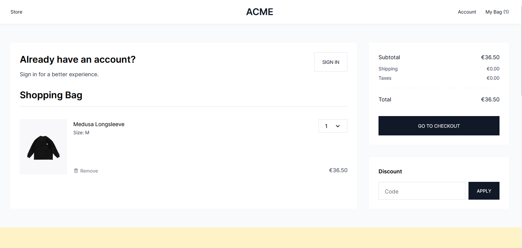Open the quantity dropdown chevron
Viewport: 522px width, 248px height.
pos(338,126)
